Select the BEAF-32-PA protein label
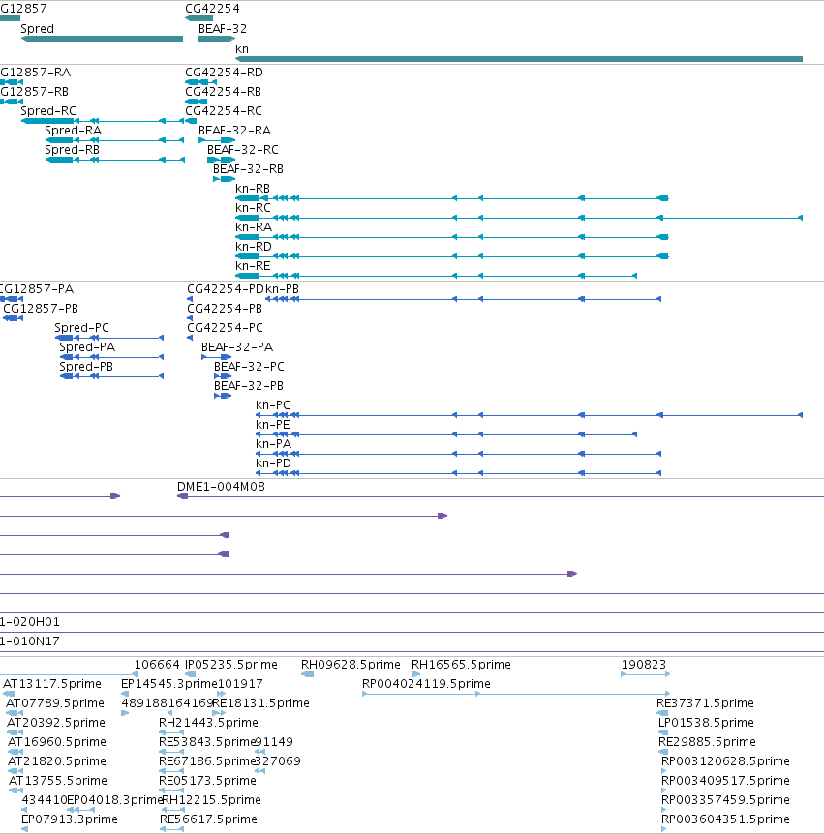 (237, 347)
